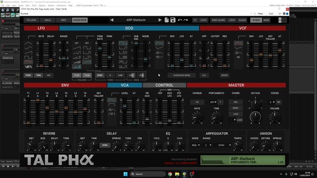317x178 pixels.
Task: Choose the first pulse waveform in DCO sub oscillator list
Action: pyautogui.click(x=123, y=43)
